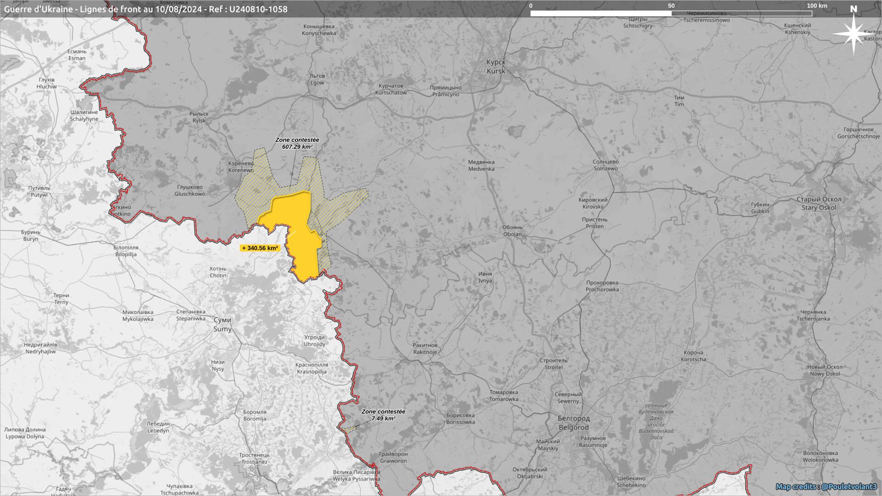The image size is (882, 496).
Task: Click the Stary Oskol city label
Action: point(819,203)
